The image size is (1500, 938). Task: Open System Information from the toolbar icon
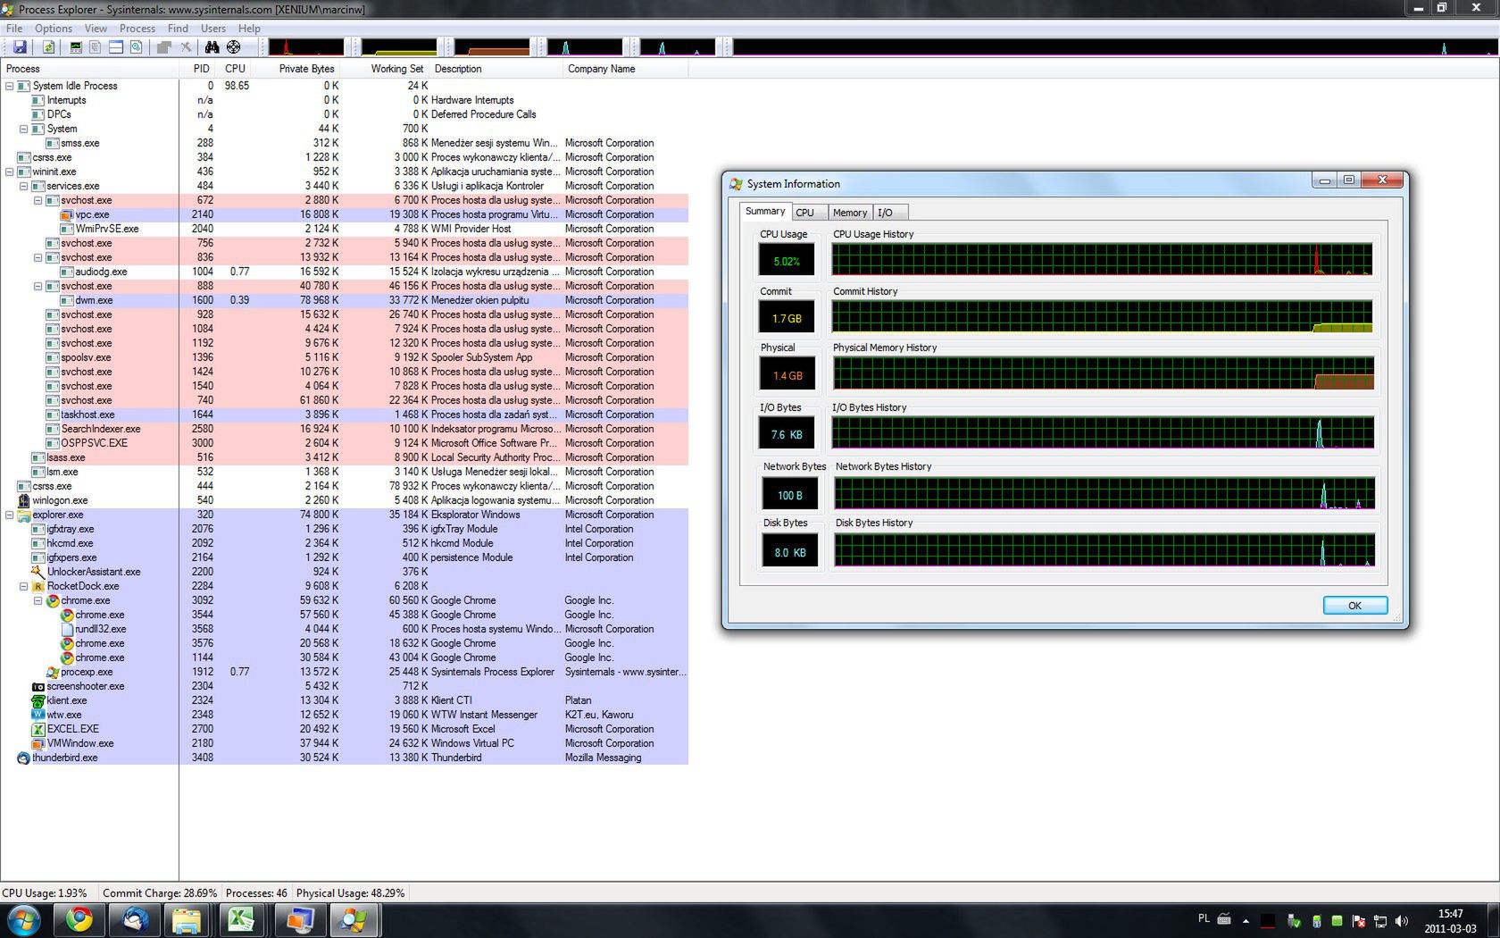pos(76,47)
